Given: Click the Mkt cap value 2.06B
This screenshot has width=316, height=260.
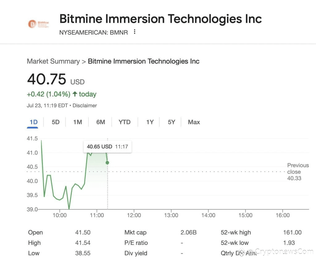Looking at the screenshot, I should click(x=189, y=233).
